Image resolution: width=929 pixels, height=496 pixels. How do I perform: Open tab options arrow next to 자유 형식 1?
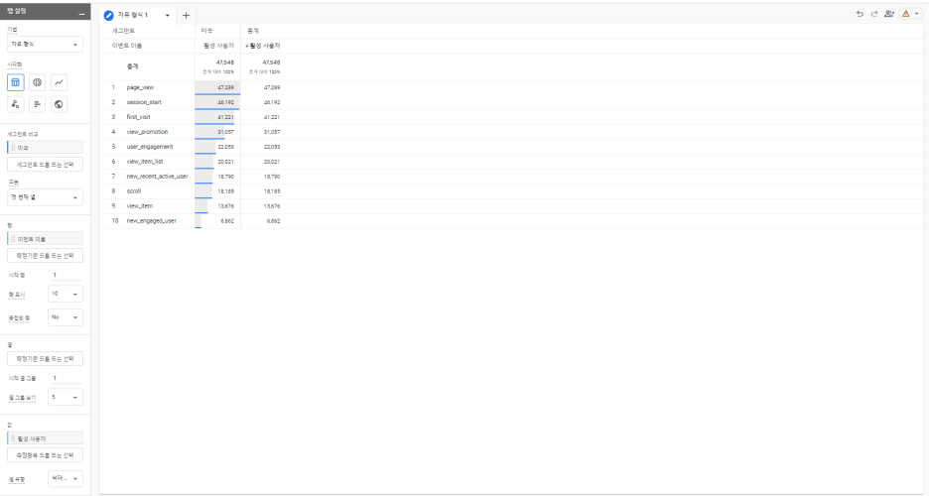(167, 16)
